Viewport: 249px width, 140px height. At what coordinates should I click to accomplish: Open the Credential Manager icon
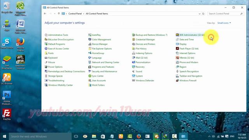coord(133,40)
